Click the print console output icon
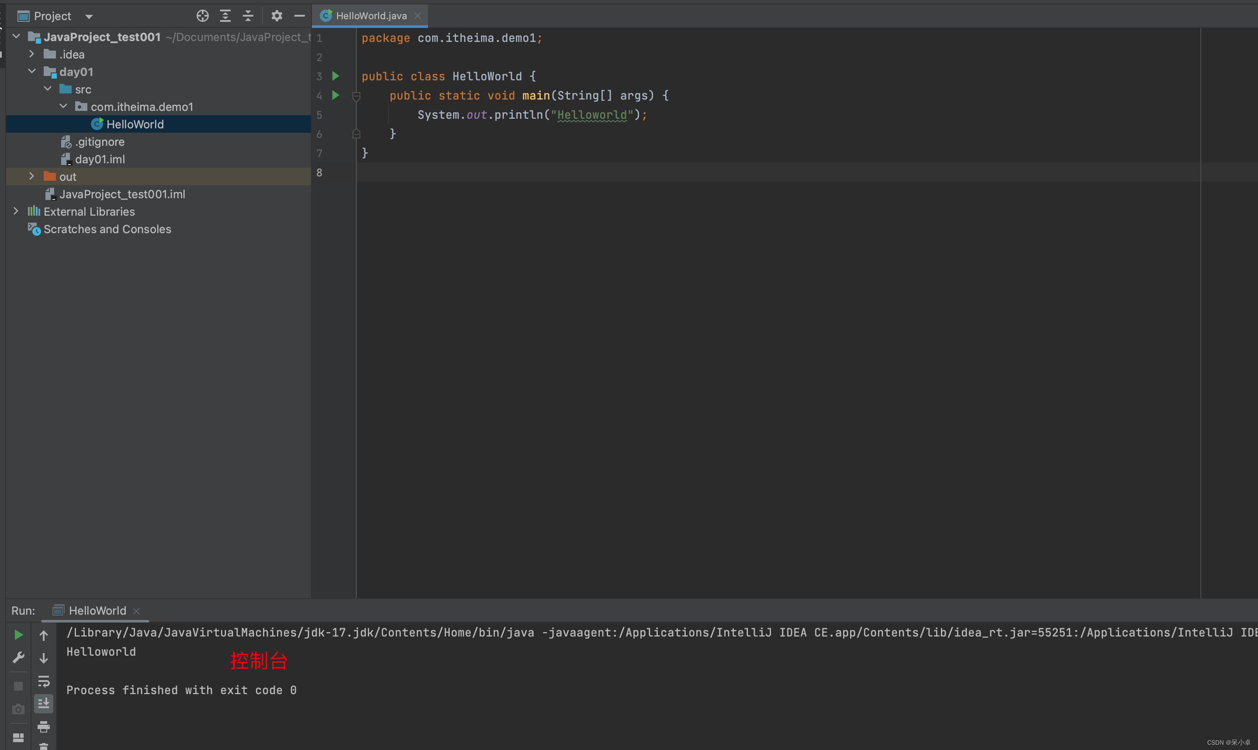 pyautogui.click(x=44, y=727)
